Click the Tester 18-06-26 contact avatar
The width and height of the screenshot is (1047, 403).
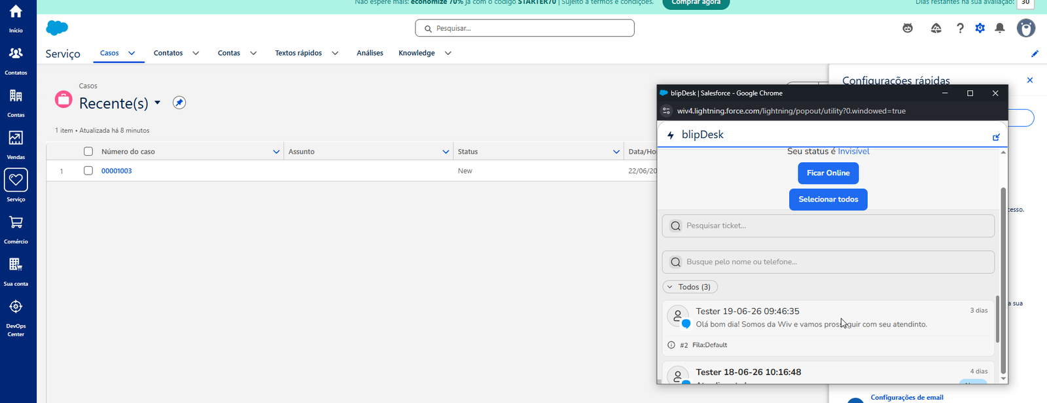[678, 375]
